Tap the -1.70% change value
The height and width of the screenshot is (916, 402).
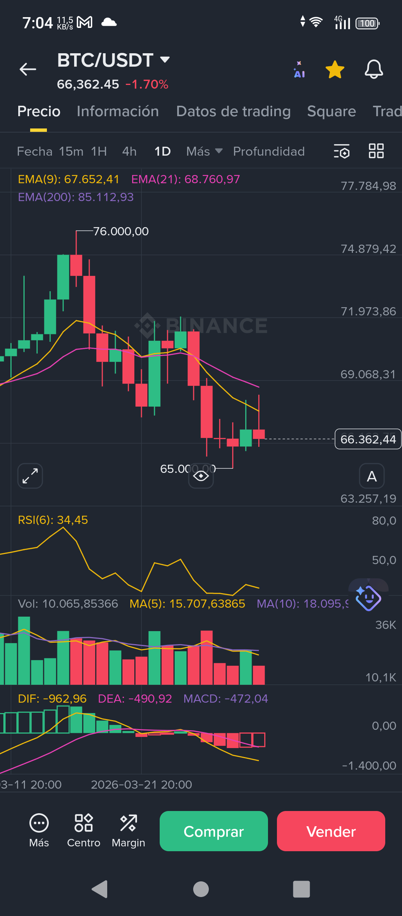click(147, 85)
